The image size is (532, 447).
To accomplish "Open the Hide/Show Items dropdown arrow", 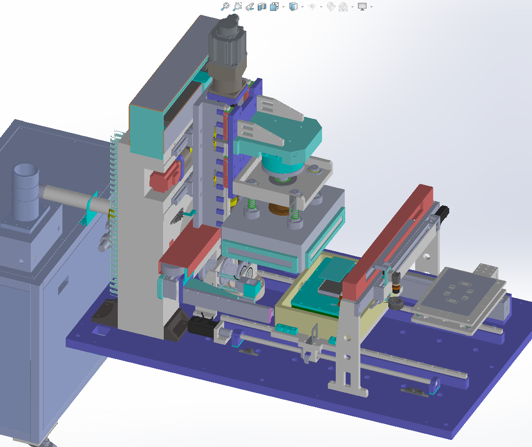I will [321, 7].
